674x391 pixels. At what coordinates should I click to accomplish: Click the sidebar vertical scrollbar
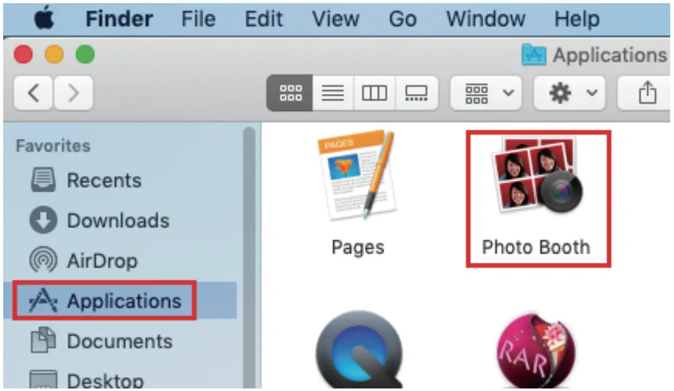pyautogui.click(x=249, y=257)
